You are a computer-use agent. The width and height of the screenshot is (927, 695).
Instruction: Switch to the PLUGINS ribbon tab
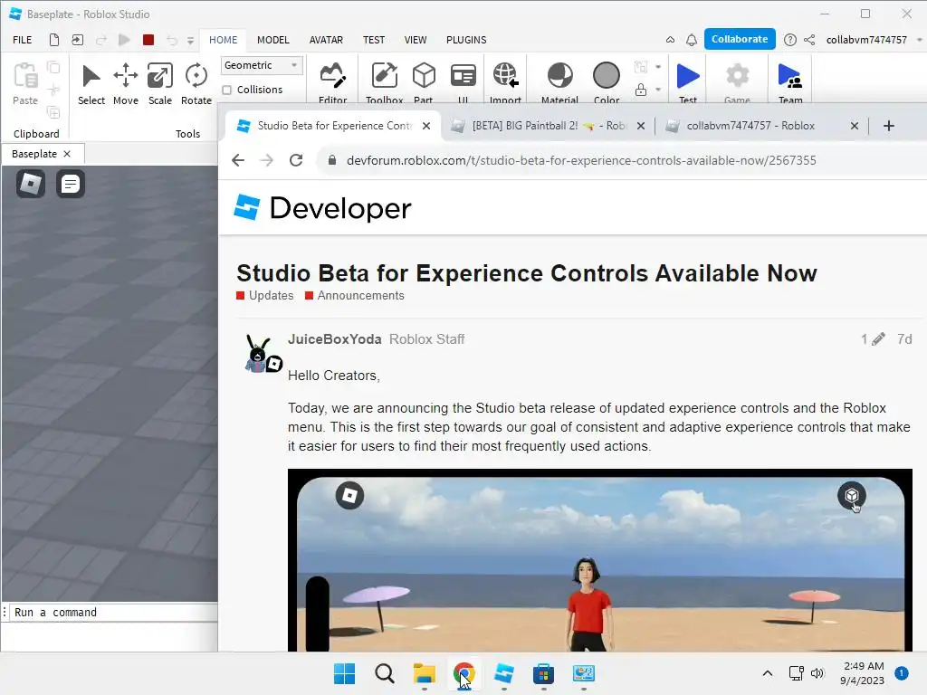466,40
